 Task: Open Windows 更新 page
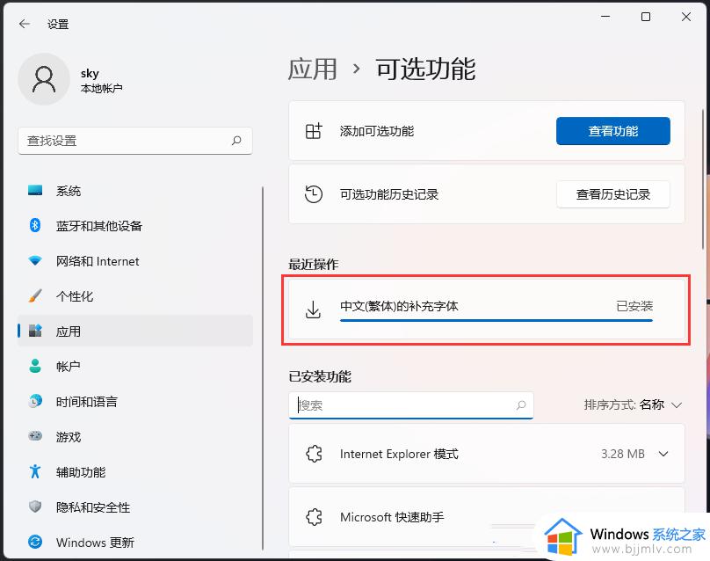coord(135,542)
